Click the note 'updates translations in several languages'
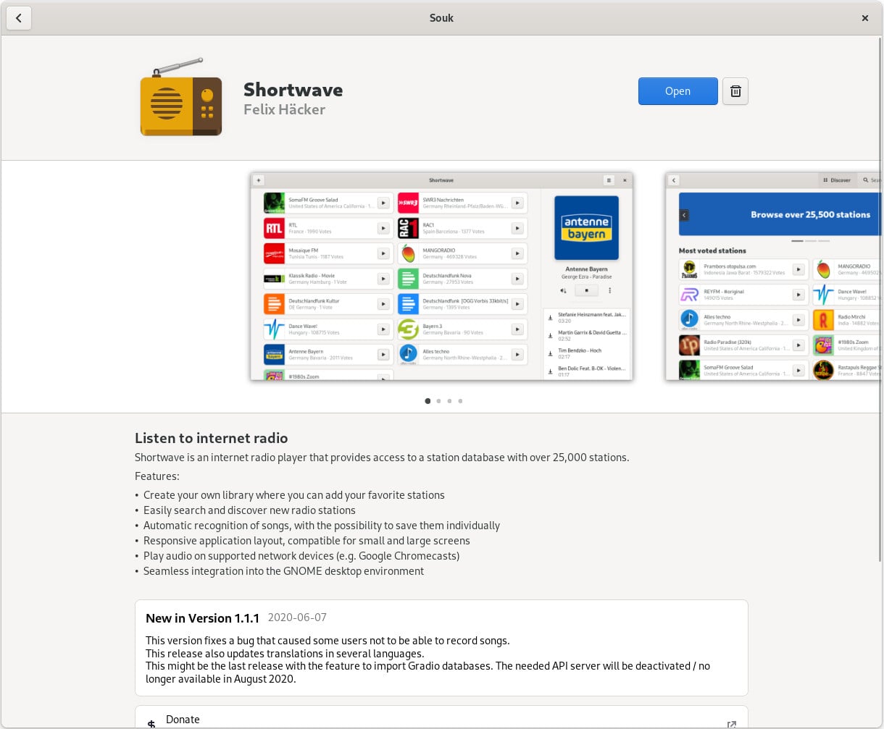 point(285,653)
